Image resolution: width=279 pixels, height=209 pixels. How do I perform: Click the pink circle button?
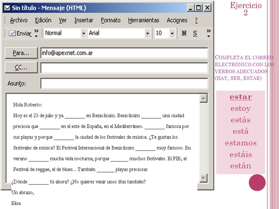pos(257,183)
